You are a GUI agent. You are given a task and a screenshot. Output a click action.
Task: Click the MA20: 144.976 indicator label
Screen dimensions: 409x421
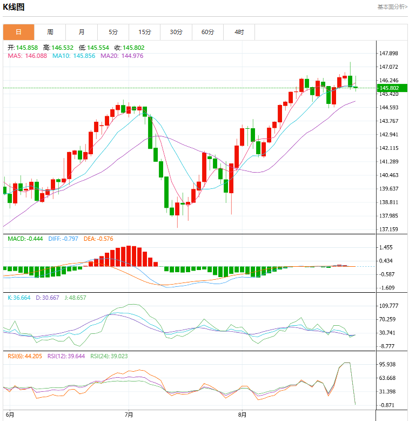122,56
